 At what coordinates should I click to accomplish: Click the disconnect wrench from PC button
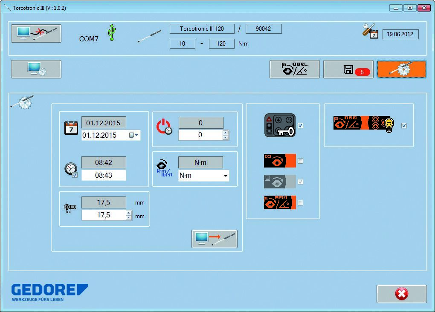pos(36,34)
